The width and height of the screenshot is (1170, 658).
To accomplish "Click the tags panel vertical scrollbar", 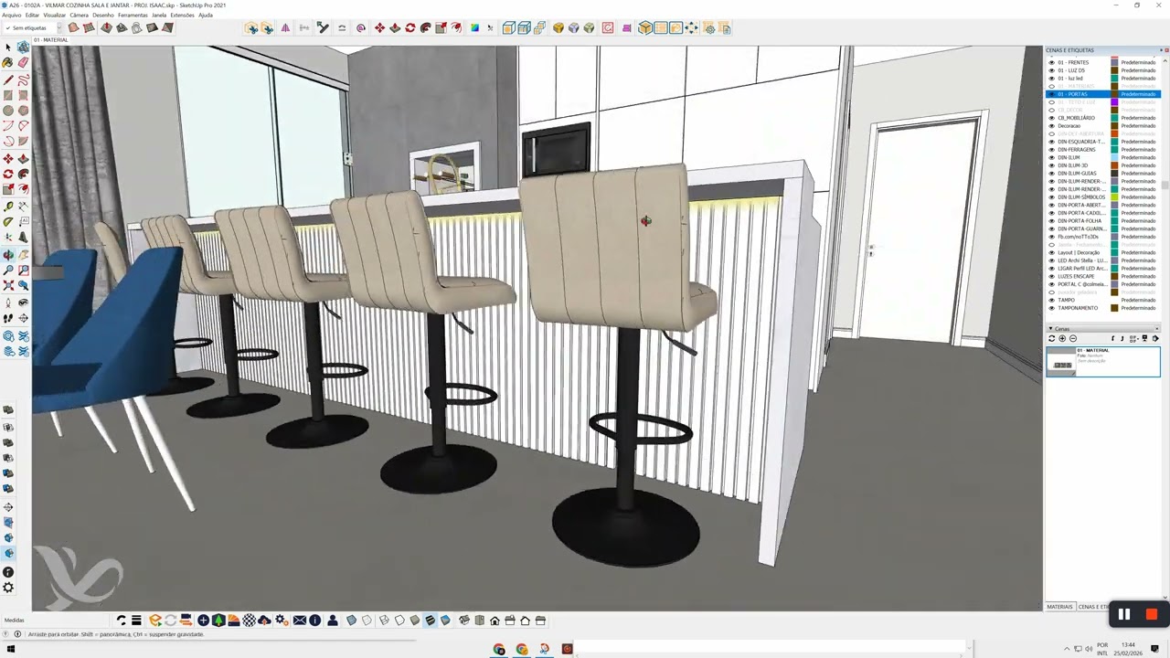I will 1165,183.
